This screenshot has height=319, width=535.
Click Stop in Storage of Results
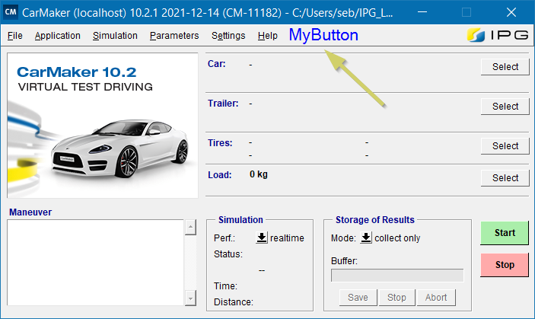click(396, 298)
